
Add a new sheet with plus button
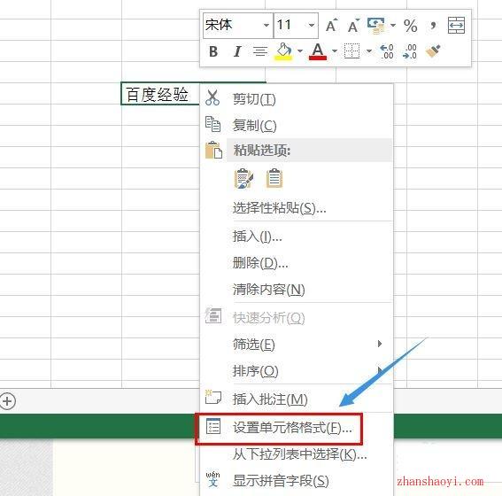click(8, 401)
